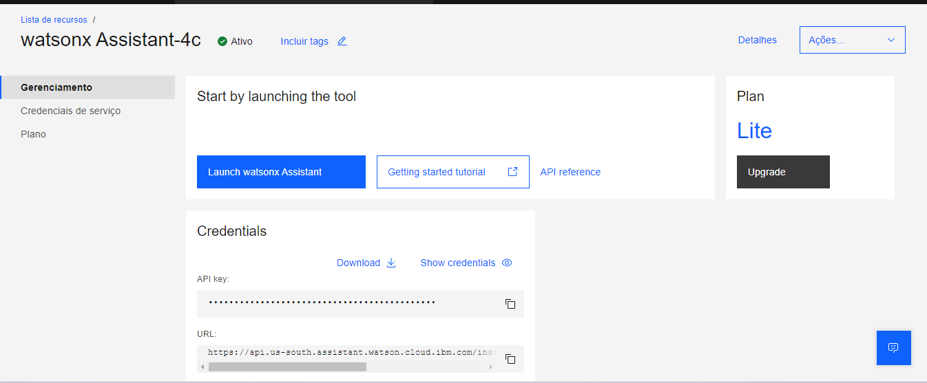Click the Launch watsonx Assistant button
This screenshot has height=383, width=927.
pos(281,172)
